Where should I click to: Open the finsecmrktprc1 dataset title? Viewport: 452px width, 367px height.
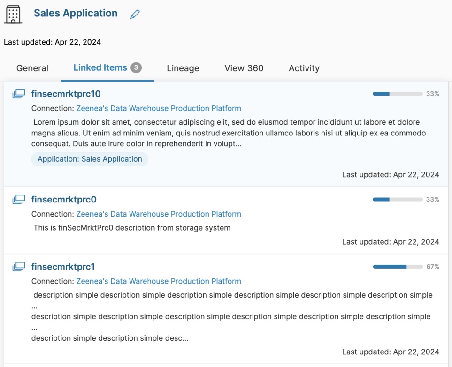pos(63,267)
